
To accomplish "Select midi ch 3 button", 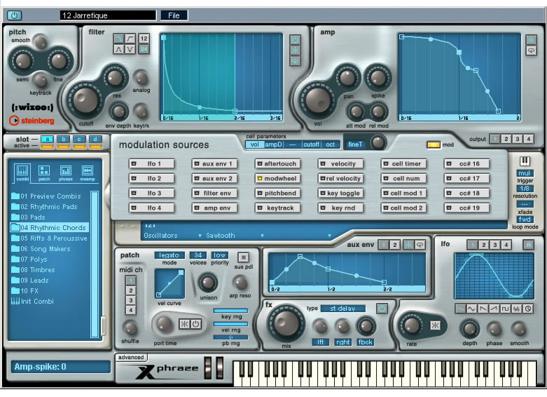I will [x=130, y=300].
